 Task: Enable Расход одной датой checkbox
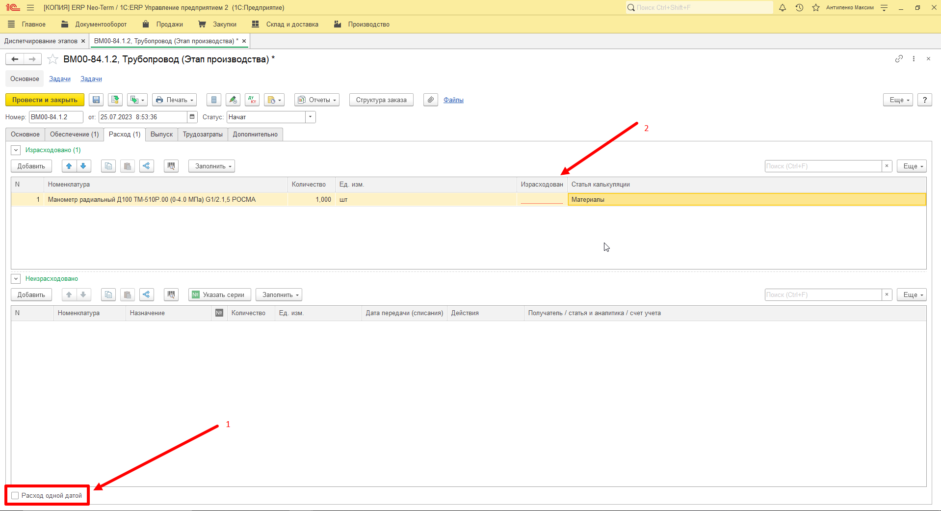[15, 496]
